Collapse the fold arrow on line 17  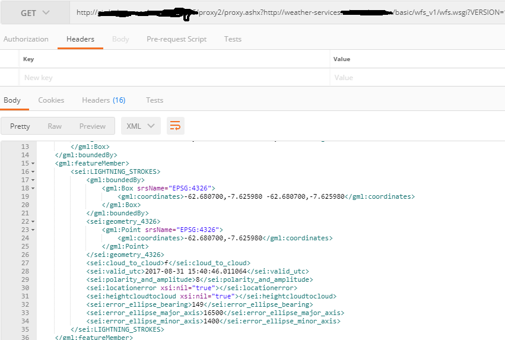[33, 180]
